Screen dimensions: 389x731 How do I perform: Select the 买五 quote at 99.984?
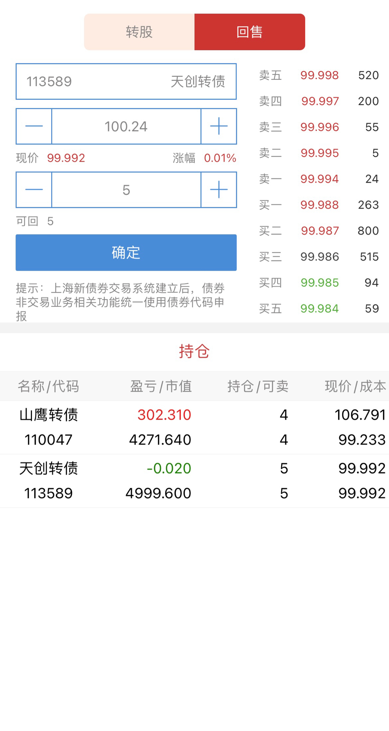point(319,308)
